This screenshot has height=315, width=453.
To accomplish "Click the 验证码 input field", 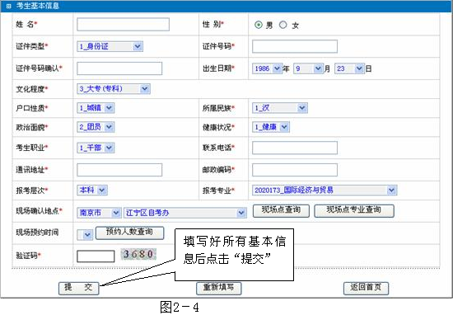I will coord(96,256).
